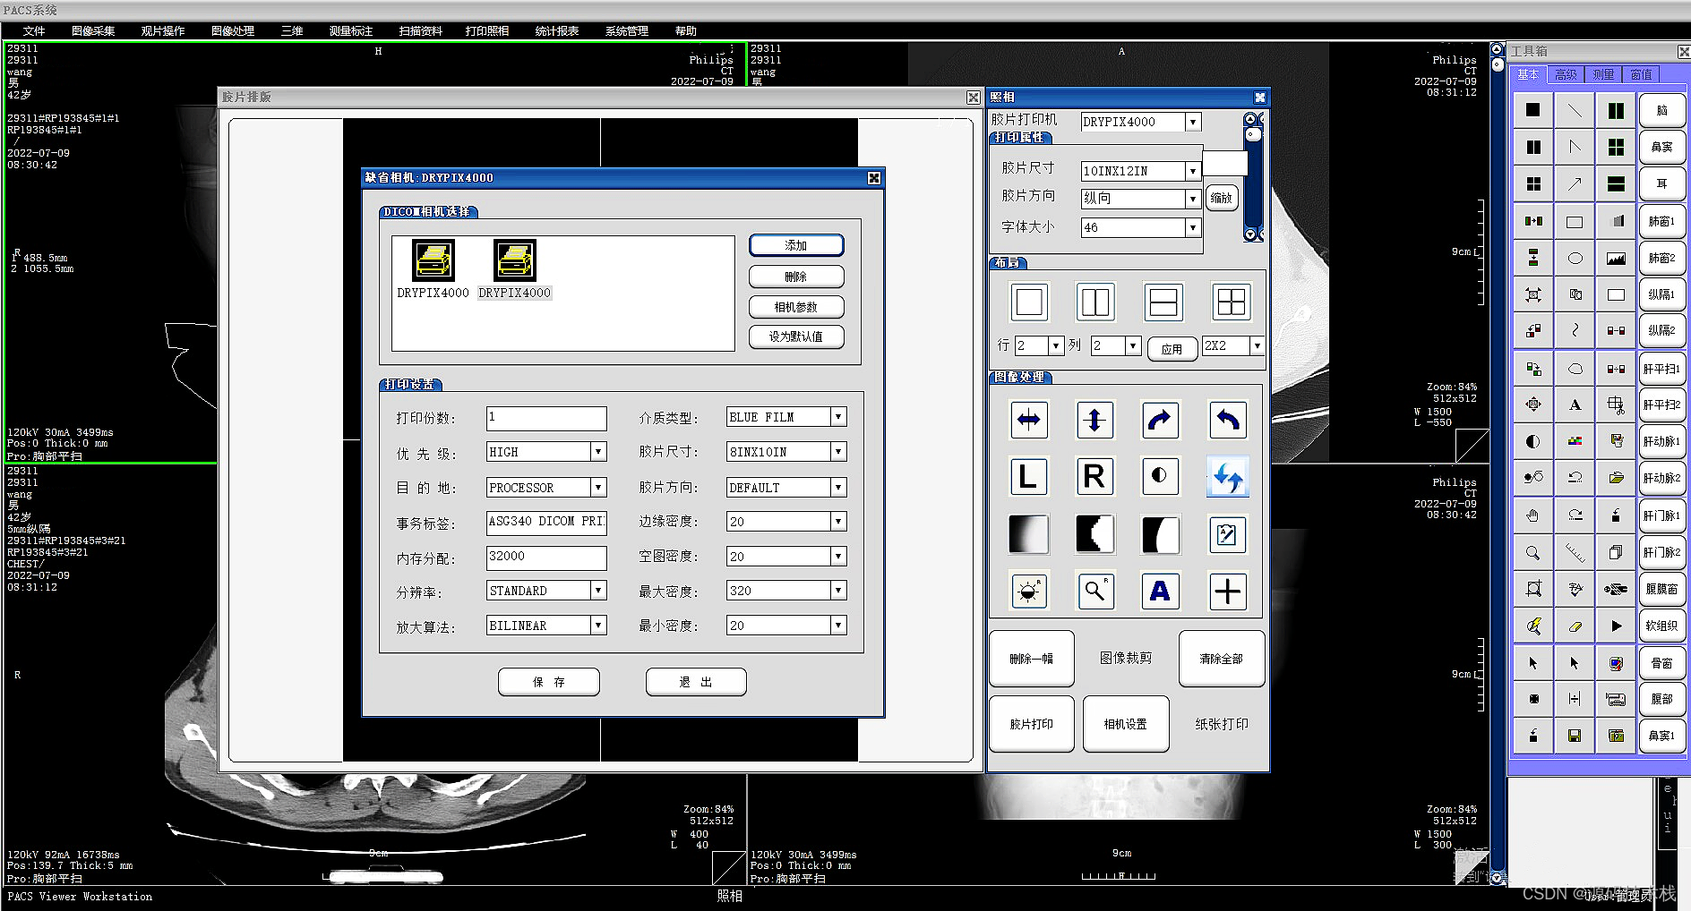Open the 介质类型 BLUE FILM dropdown
1691x911 pixels.
[838, 417]
